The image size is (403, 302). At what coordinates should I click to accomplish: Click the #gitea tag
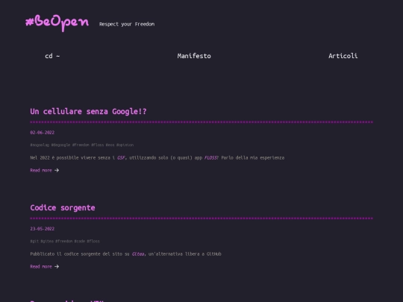pos(47,241)
